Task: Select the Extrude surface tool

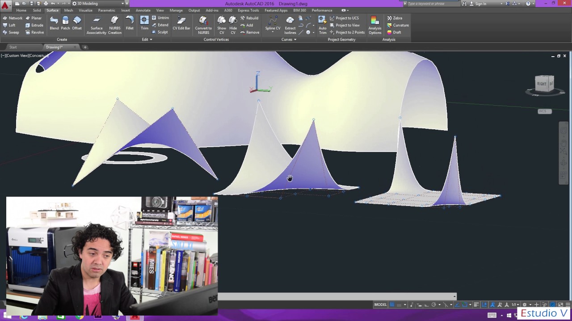Action: [34, 25]
